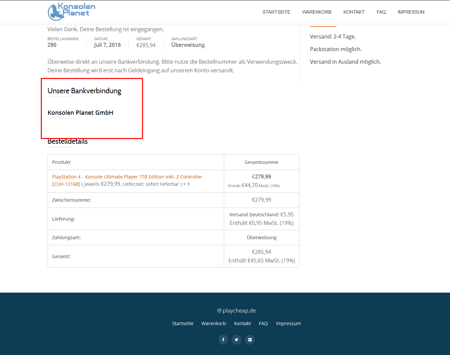Open FAQ in the top navigation
The height and width of the screenshot is (355, 450).
click(381, 12)
